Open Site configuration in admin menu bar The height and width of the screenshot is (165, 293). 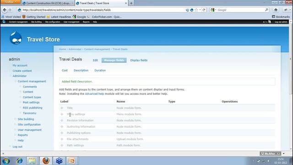53,22
